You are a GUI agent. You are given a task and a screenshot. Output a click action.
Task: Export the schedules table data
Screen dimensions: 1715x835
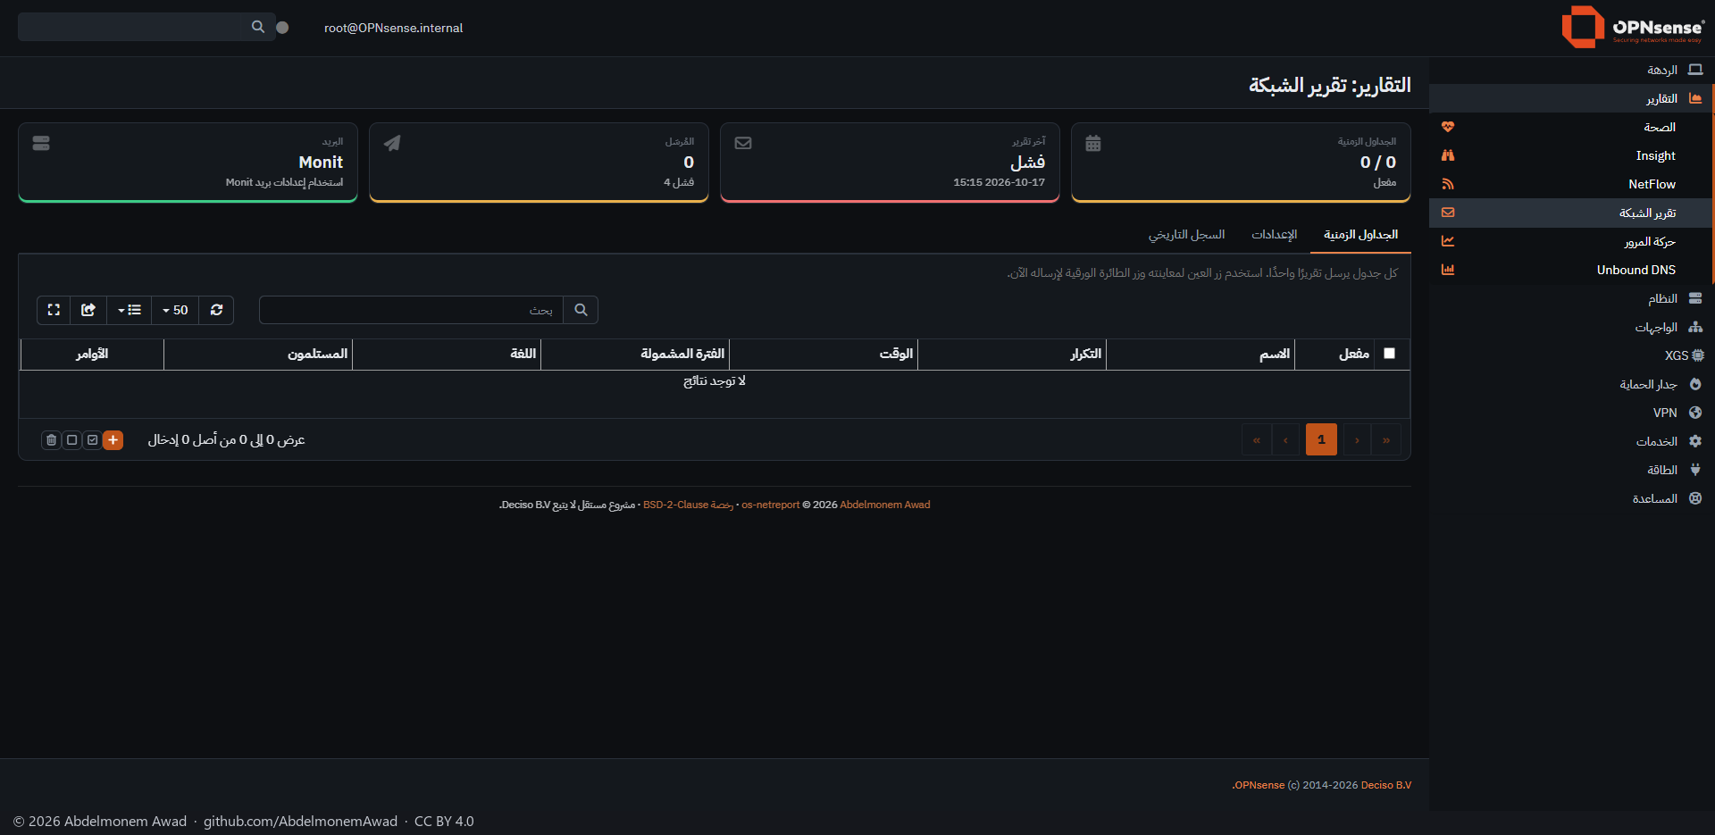click(x=88, y=310)
